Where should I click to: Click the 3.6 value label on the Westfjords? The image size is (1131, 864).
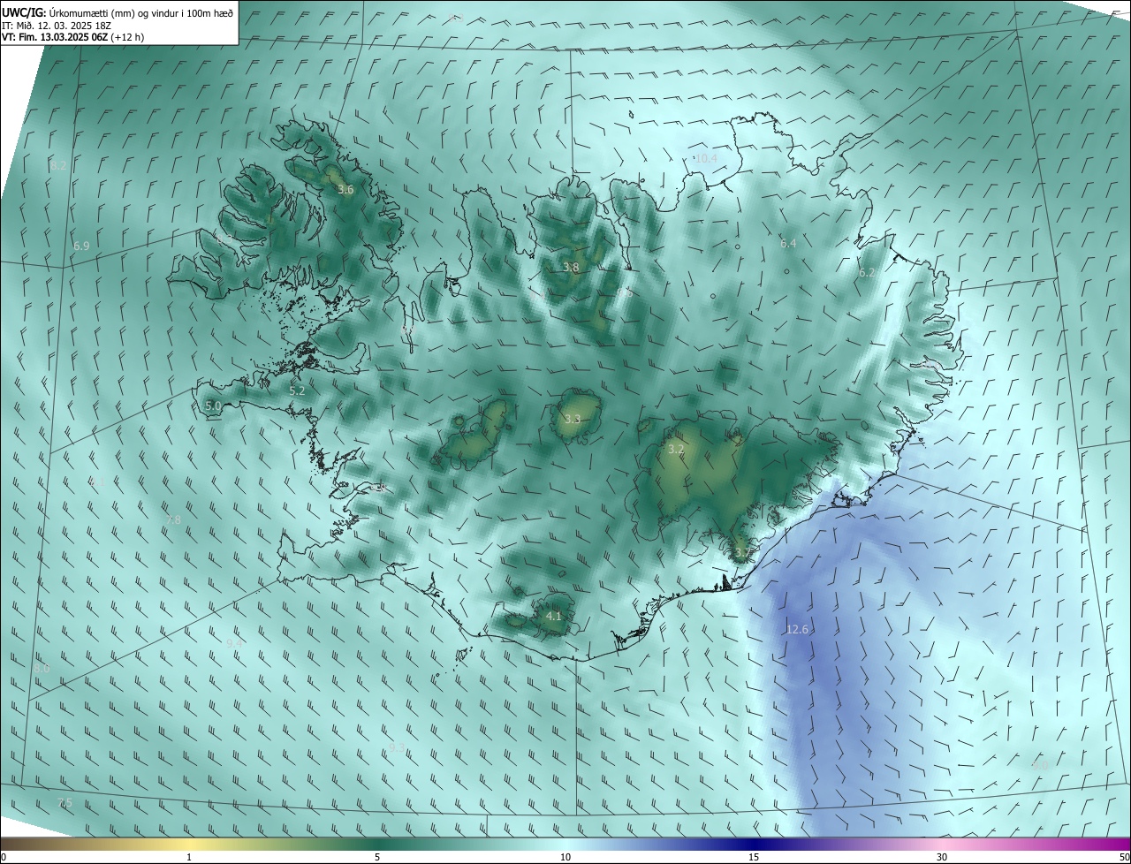[x=345, y=189]
